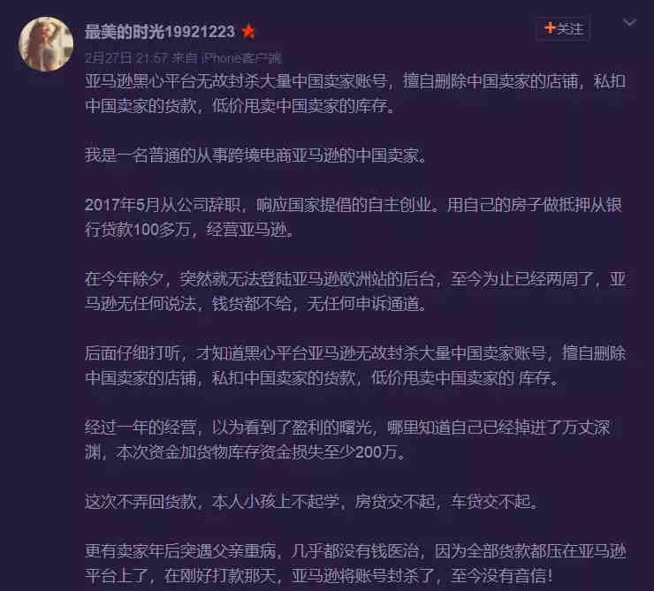Click the orange star badge beside the username
The height and width of the screenshot is (591, 654).
[x=248, y=32]
